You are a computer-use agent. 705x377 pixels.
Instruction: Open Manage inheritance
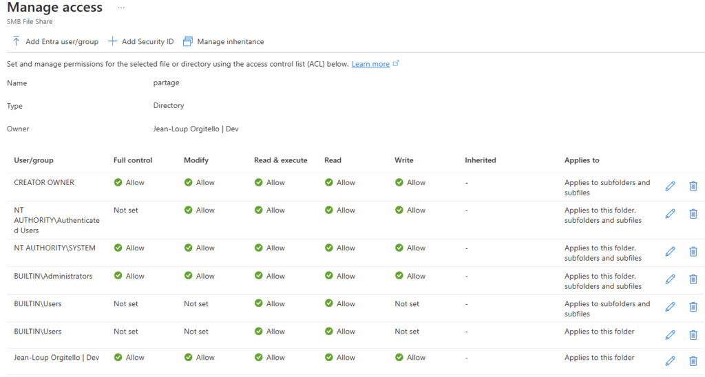(x=223, y=41)
